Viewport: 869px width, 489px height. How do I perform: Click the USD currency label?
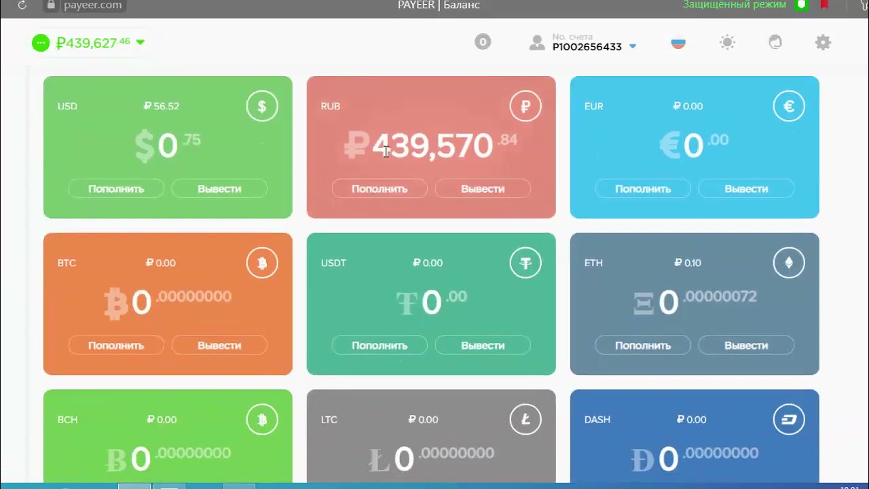point(67,106)
